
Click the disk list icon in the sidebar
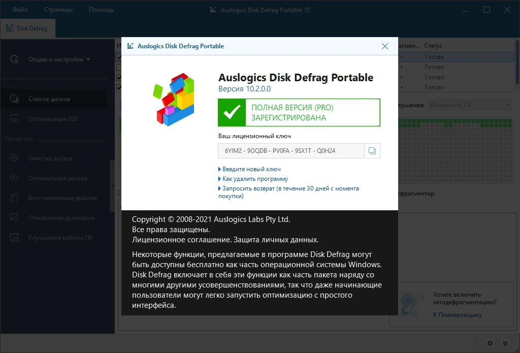(x=14, y=99)
